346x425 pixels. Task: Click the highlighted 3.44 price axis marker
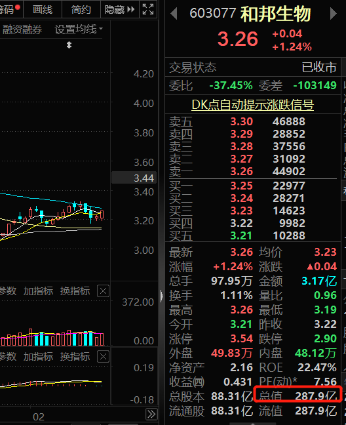point(134,178)
